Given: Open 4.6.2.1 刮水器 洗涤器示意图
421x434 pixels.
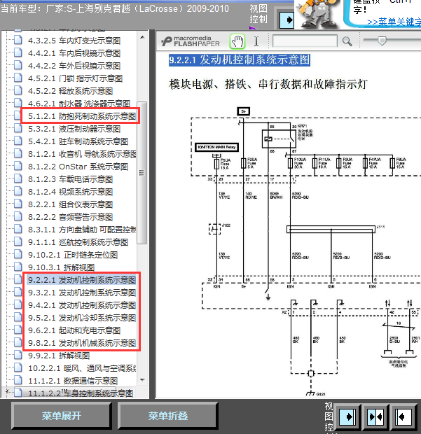Looking at the screenshot, I should click(x=79, y=104).
